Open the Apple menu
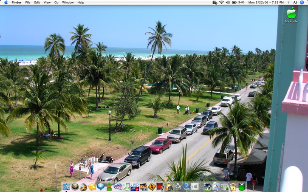The width and height of the screenshot is (308, 192). click(x=6, y=3)
